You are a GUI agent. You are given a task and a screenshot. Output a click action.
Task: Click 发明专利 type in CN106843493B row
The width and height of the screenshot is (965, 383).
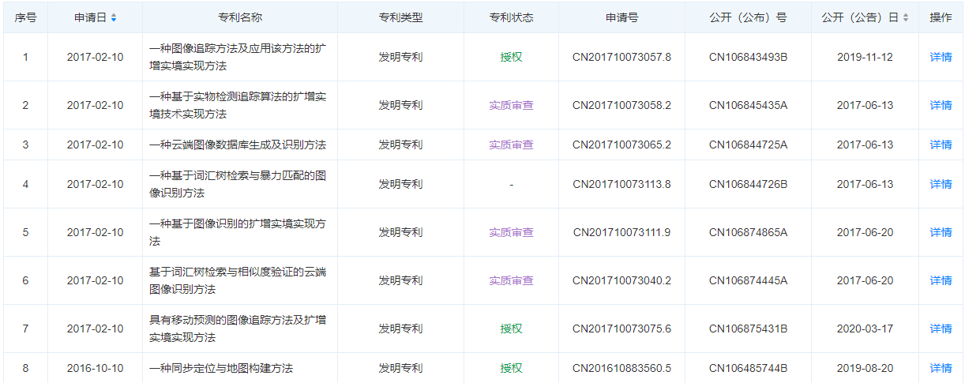click(400, 57)
